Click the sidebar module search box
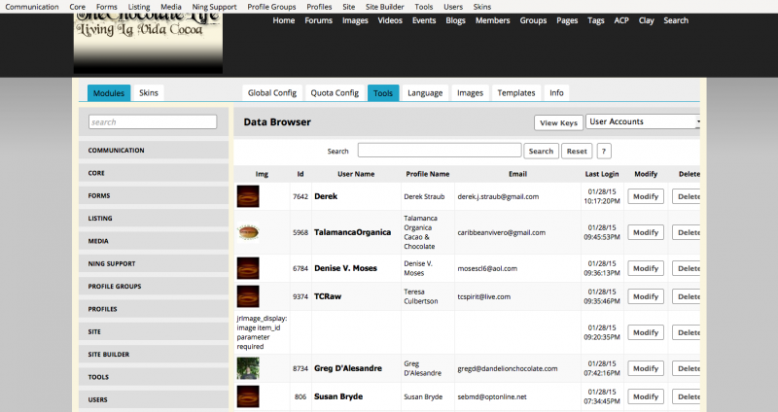The image size is (778, 412). point(153,122)
